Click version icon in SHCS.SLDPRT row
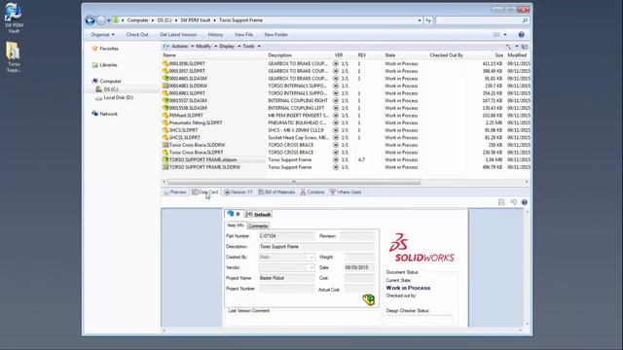The width and height of the screenshot is (623, 350). [x=336, y=130]
